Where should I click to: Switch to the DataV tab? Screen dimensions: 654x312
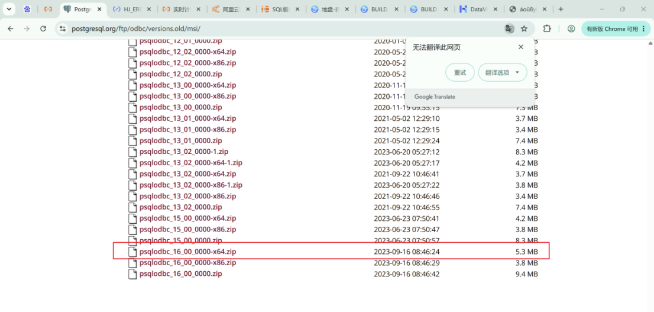478,9
